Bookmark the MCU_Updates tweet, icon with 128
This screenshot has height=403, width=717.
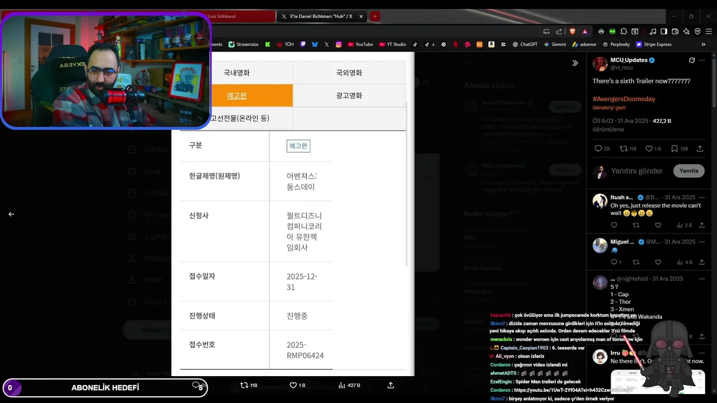coord(674,149)
